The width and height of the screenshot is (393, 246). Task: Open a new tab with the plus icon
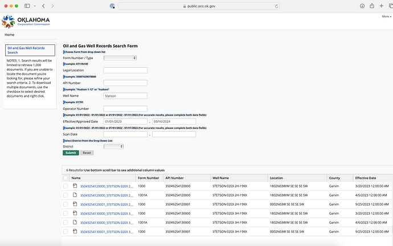[381, 6]
